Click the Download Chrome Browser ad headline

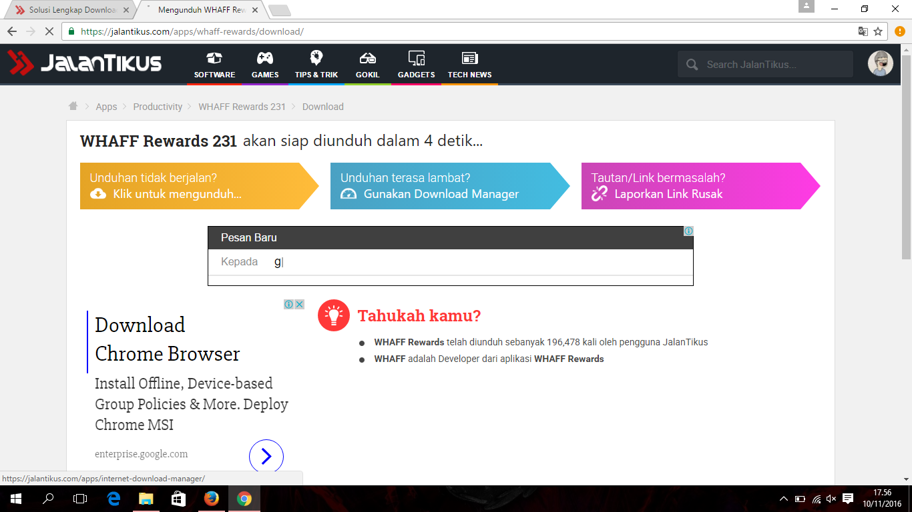point(168,339)
